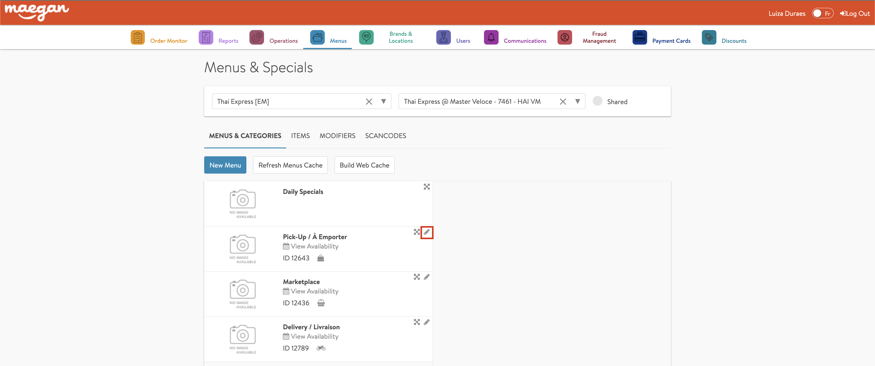This screenshot has height=366, width=875.
Task: Select the Reports icon
Action: pyautogui.click(x=205, y=37)
